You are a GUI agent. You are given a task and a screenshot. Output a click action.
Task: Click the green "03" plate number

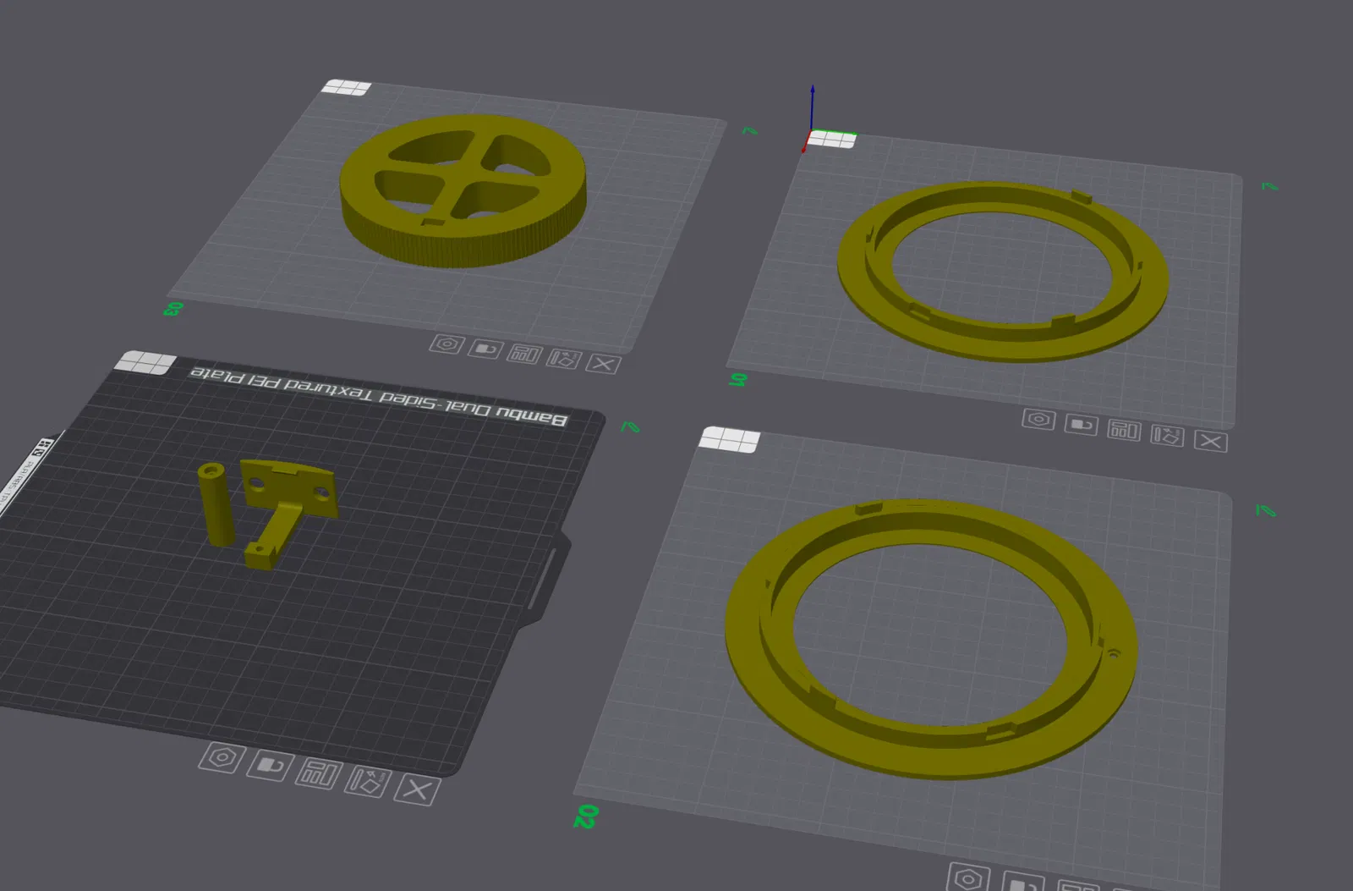[173, 309]
